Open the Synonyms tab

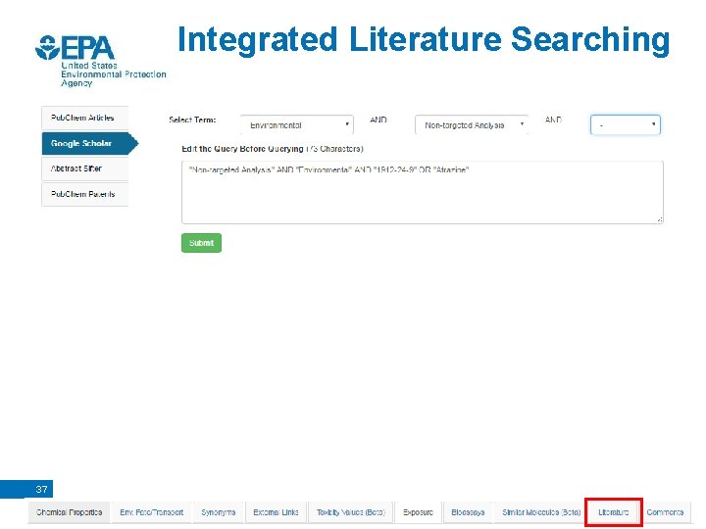[x=219, y=512]
